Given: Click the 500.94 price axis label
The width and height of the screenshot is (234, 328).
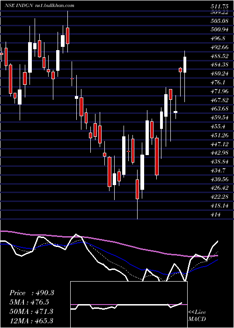Looking at the screenshot, I should pyautogui.click(x=219, y=30).
